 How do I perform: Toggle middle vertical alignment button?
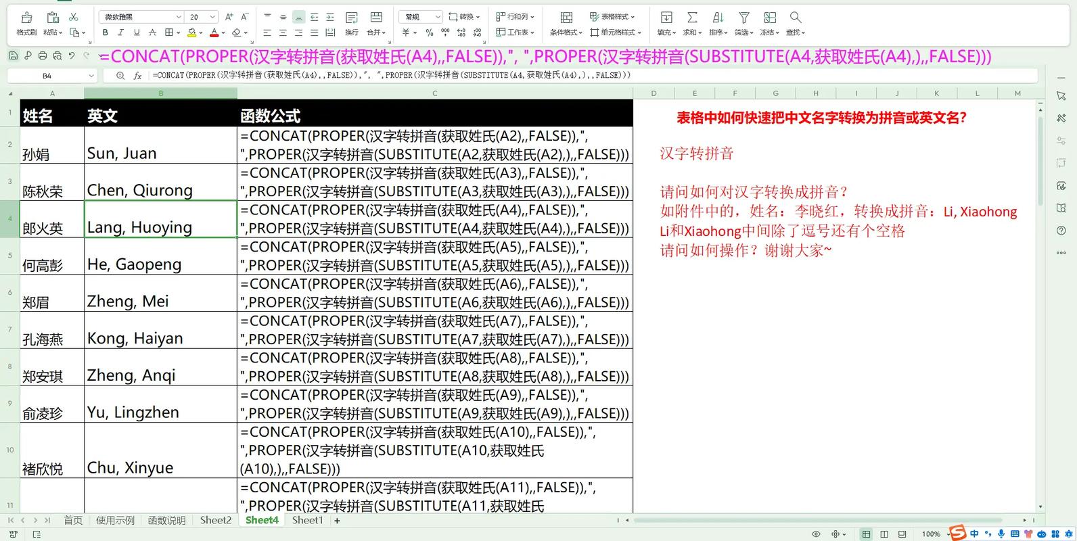coord(283,17)
